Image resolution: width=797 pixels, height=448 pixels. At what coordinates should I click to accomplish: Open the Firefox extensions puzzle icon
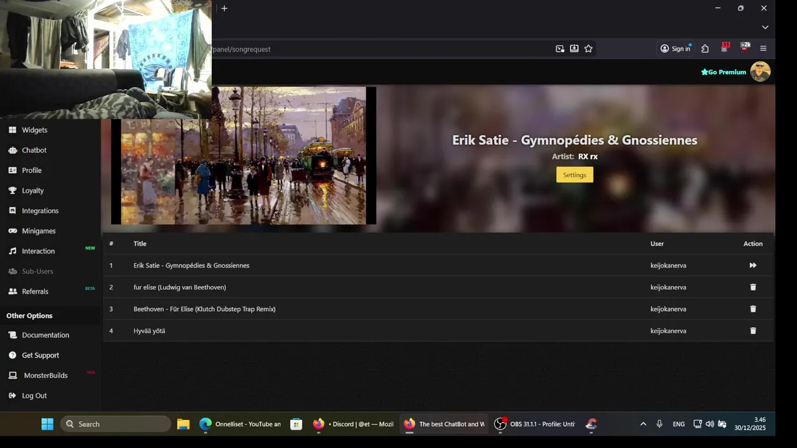point(705,49)
